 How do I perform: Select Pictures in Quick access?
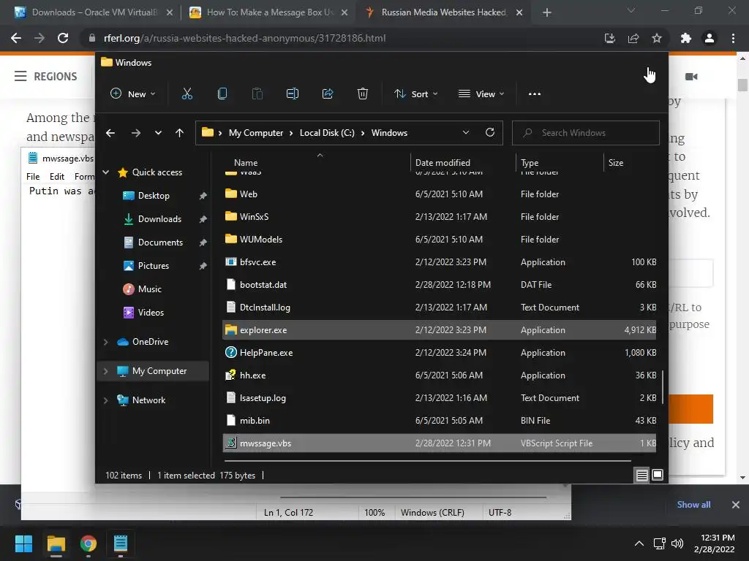click(x=154, y=266)
